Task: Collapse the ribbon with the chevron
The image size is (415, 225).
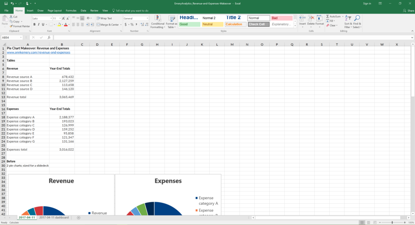Action: tap(413, 31)
